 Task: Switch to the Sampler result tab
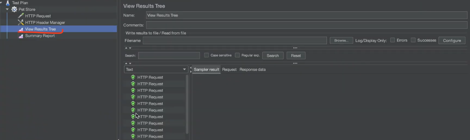coord(207,69)
